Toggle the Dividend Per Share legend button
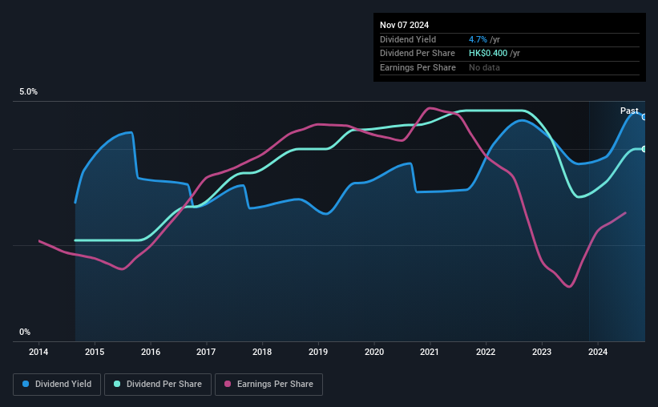 click(158, 385)
